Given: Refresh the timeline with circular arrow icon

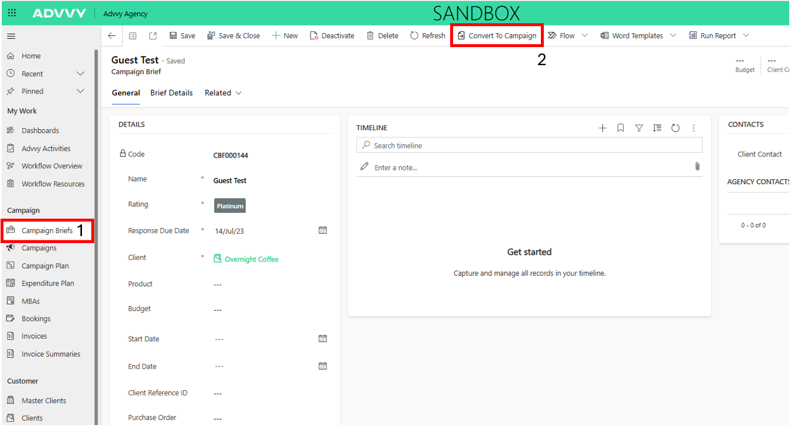Looking at the screenshot, I should [x=675, y=128].
